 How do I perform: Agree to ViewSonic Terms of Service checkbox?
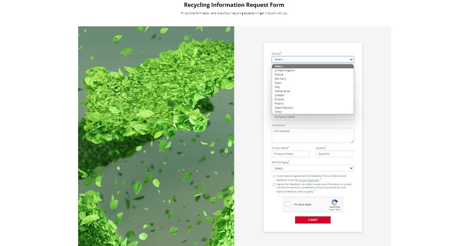[x=274, y=176]
